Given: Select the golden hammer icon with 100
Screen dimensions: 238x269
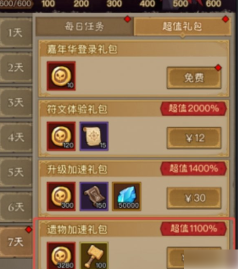Looking at the screenshot, I should (x=94, y=256).
